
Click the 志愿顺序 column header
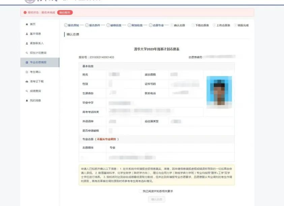[88, 148]
